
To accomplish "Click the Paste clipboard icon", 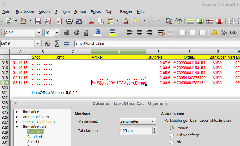I will pyautogui.click(x=110, y=21).
